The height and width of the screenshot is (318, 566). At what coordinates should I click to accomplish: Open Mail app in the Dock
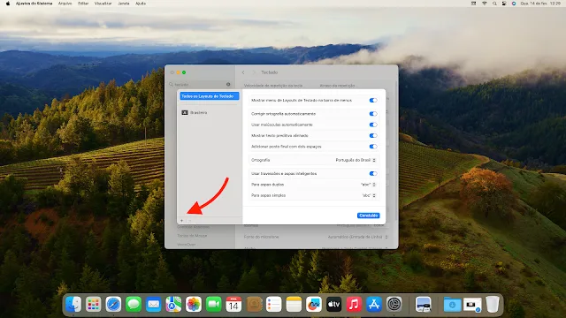click(x=153, y=305)
